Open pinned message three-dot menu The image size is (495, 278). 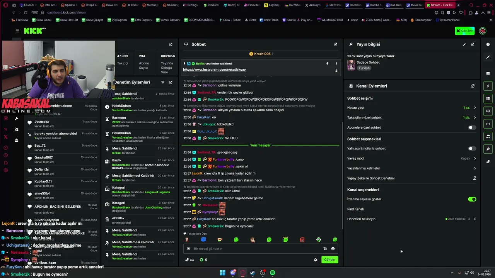(x=336, y=64)
